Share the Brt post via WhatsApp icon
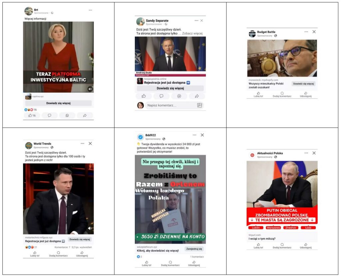Screen dimensions: 341x276 click(67, 115)
